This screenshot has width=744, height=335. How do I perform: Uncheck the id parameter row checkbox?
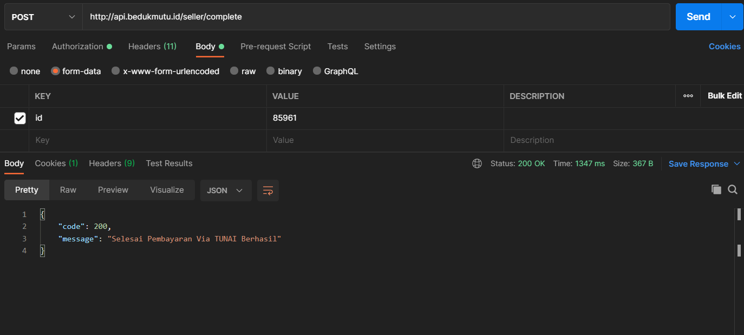pyautogui.click(x=20, y=118)
